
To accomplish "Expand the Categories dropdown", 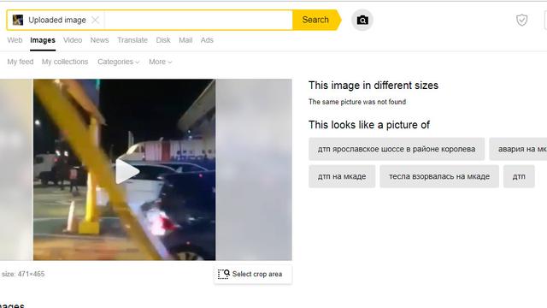I will click(x=119, y=62).
